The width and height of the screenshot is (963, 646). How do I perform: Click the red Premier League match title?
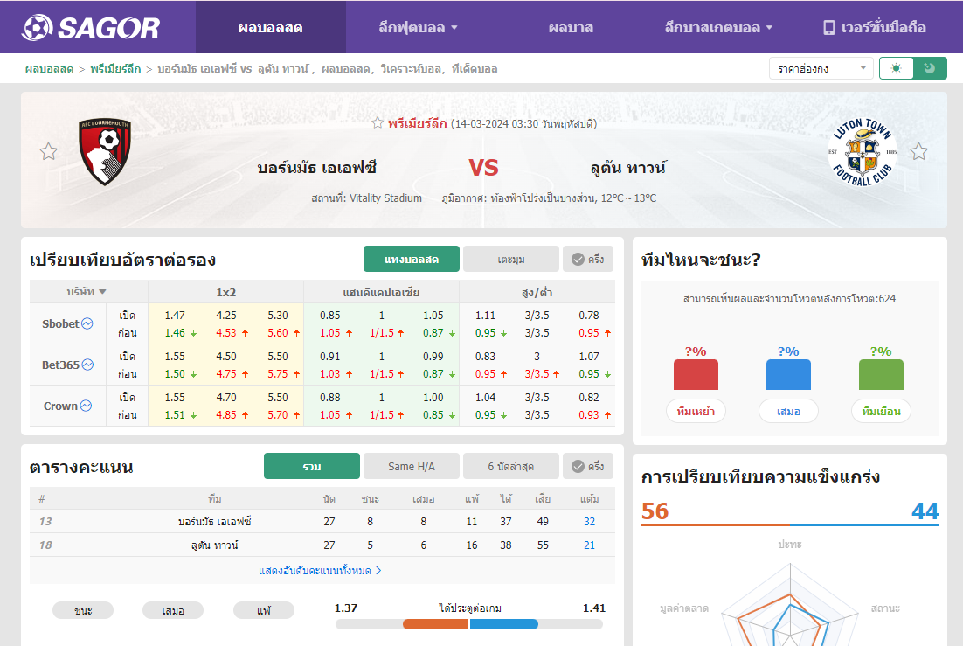(417, 123)
